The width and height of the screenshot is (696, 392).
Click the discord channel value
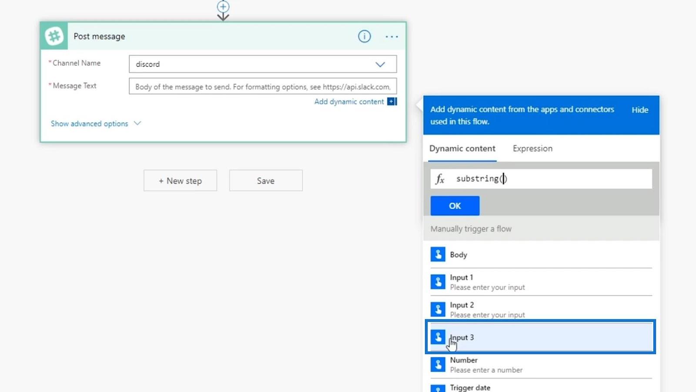click(x=148, y=64)
